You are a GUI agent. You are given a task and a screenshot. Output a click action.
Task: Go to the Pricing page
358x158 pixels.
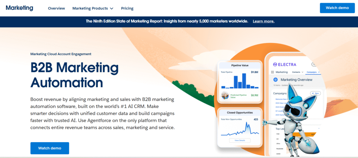point(127,8)
